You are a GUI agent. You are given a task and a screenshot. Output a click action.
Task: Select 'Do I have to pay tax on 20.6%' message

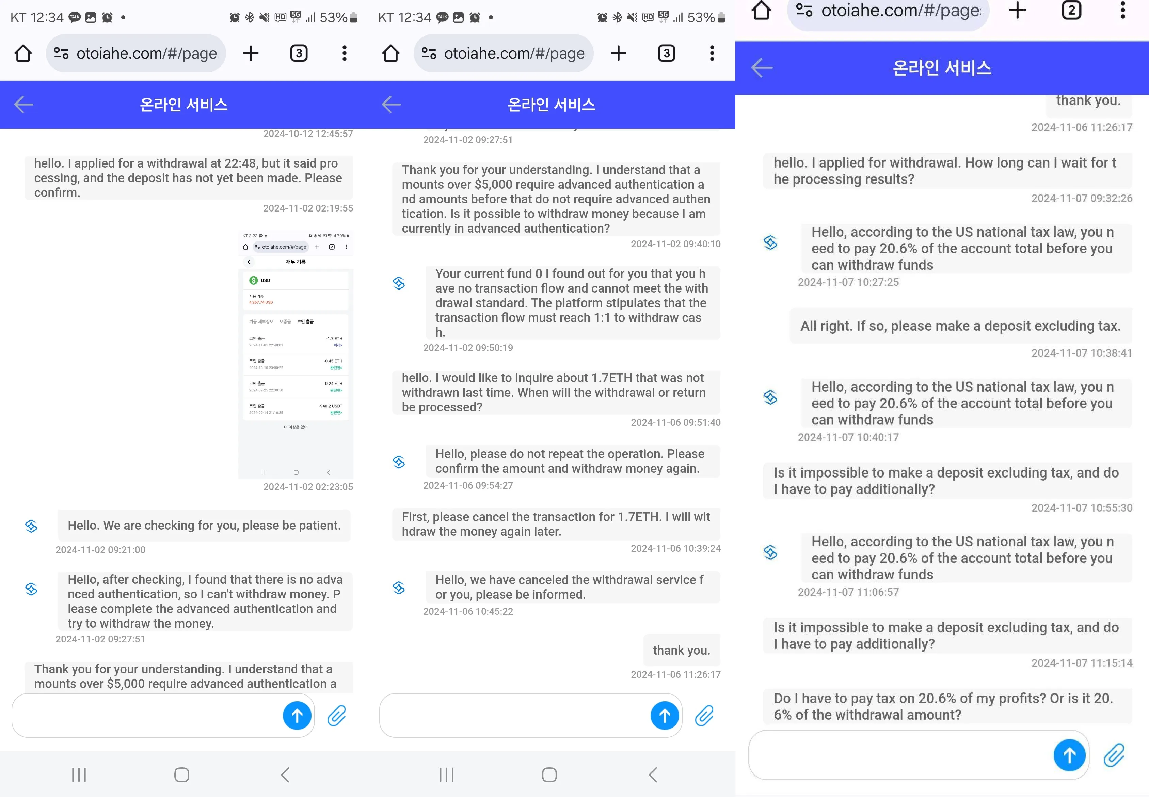947,706
